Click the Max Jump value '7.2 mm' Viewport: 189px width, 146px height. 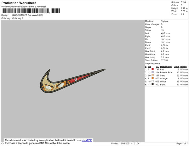pos(165,57)
